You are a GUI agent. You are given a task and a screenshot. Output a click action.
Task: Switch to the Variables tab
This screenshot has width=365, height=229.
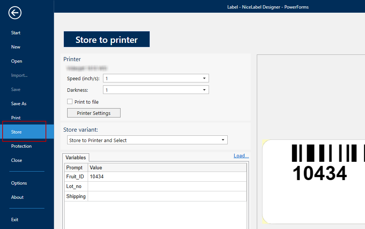point(76,157)
